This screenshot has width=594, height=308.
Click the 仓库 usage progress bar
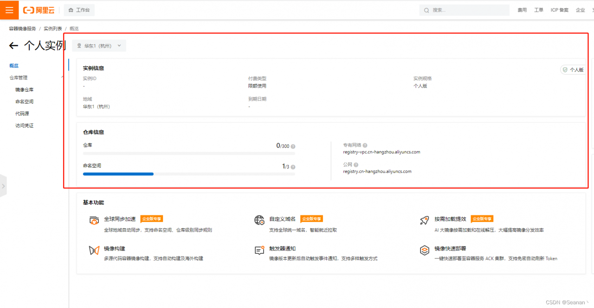click(189, 153)
